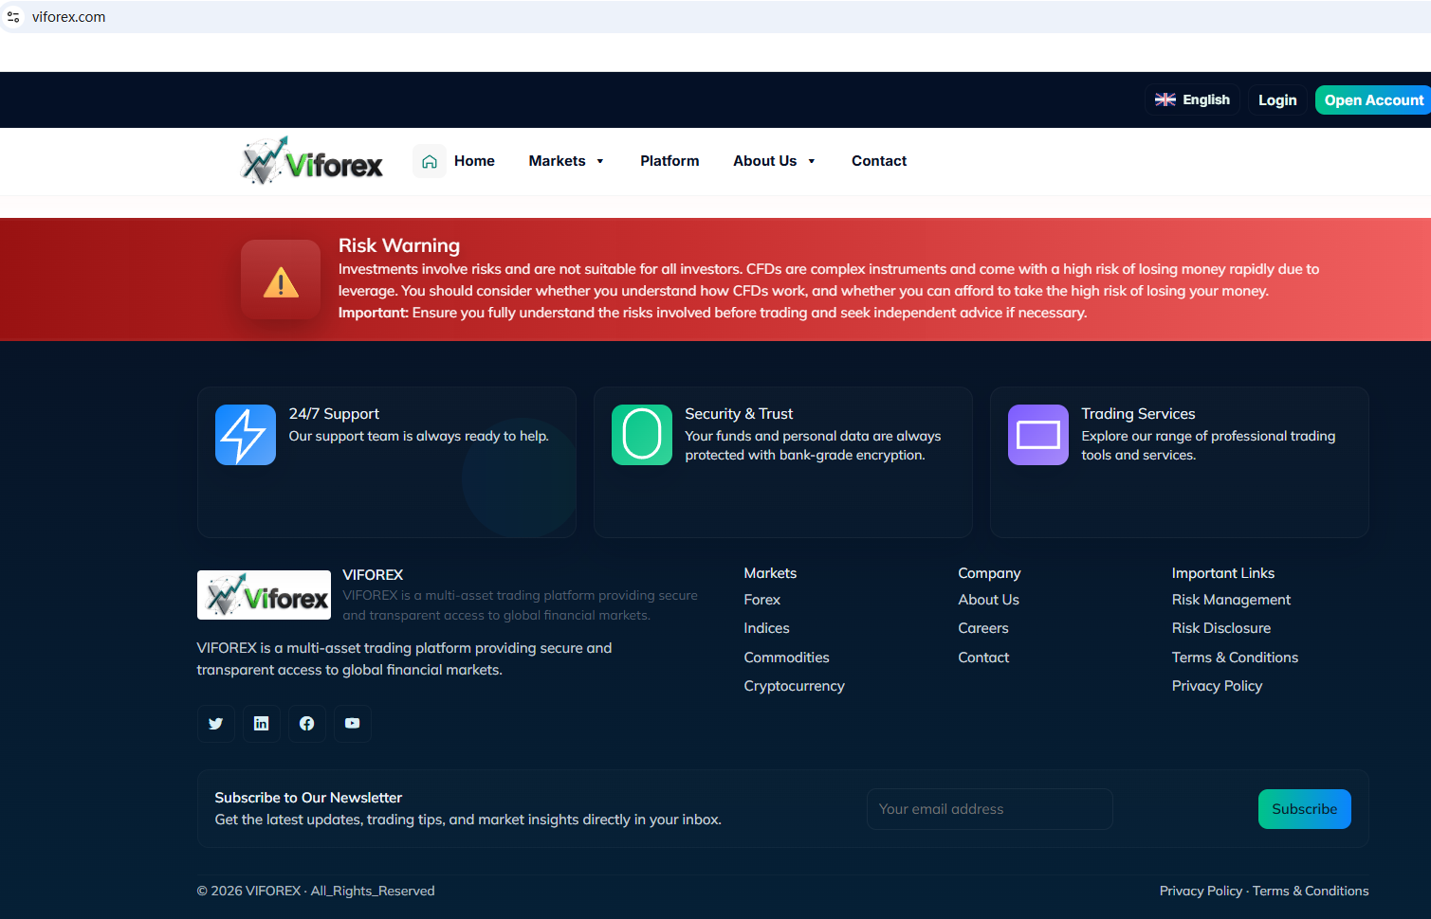Click the Twitter social icon
Viewport: 1431px width, 919px height.
216,724
